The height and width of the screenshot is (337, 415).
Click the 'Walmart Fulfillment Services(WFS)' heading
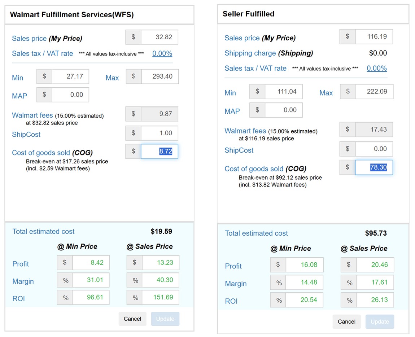coord(72,14)
